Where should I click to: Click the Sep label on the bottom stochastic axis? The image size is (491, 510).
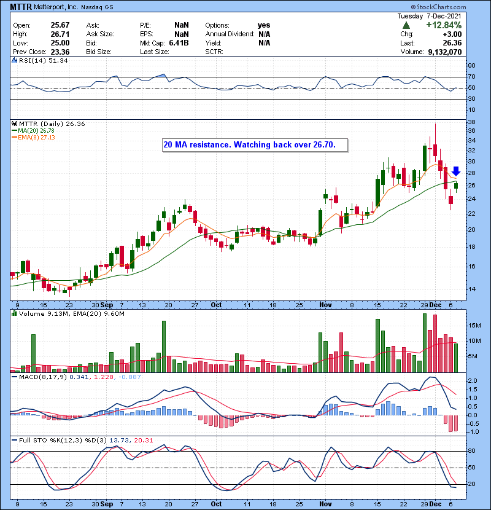pos(107,504)
